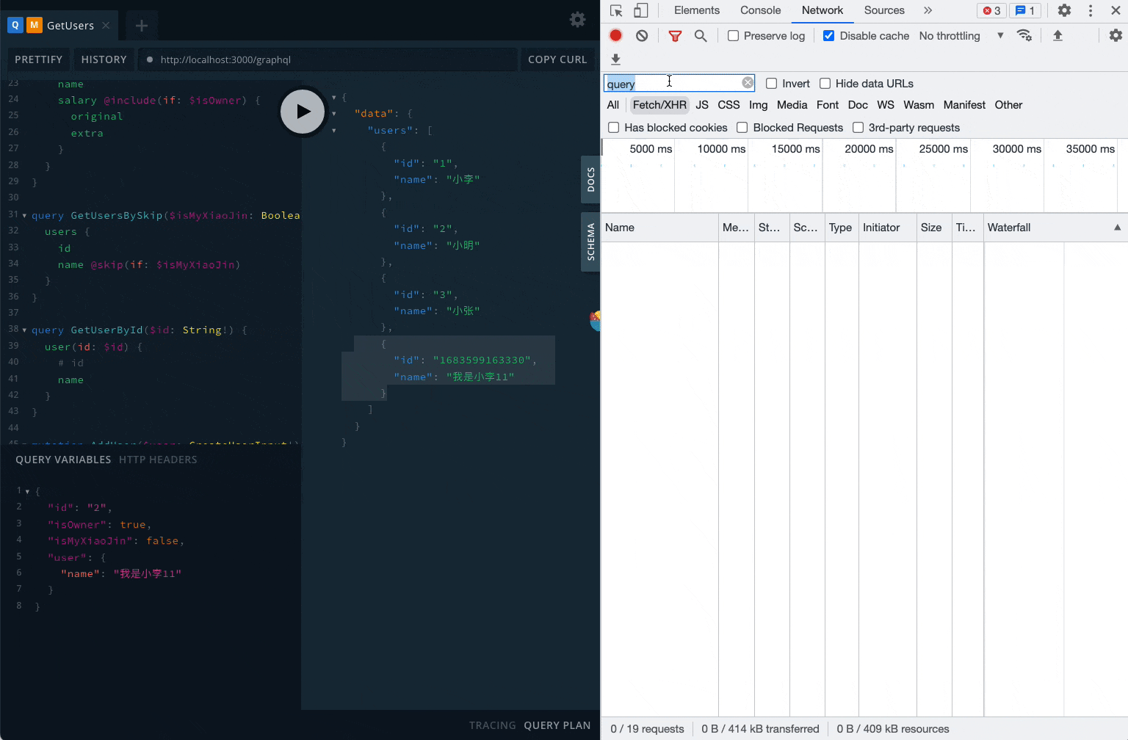Image resolution: width=1128 pixels, height=740 pixels.
Task: Collapse the GetUserById query fold arrow
Action: (24, 330)
